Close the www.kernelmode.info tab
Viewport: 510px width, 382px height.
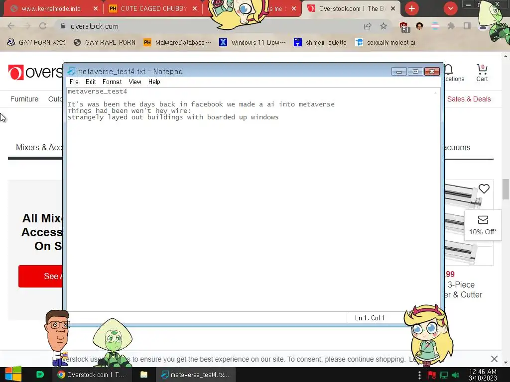[x=96, y=9]
